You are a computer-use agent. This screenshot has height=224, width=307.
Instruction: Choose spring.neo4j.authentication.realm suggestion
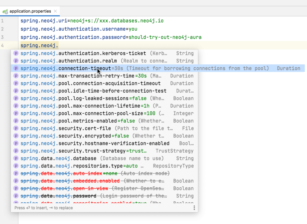coord(104,61)
